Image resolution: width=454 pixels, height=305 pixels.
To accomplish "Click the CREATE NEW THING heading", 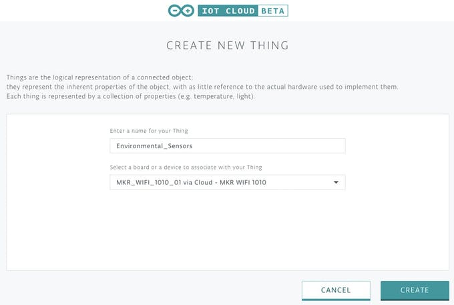I will (x=228, y=45).
